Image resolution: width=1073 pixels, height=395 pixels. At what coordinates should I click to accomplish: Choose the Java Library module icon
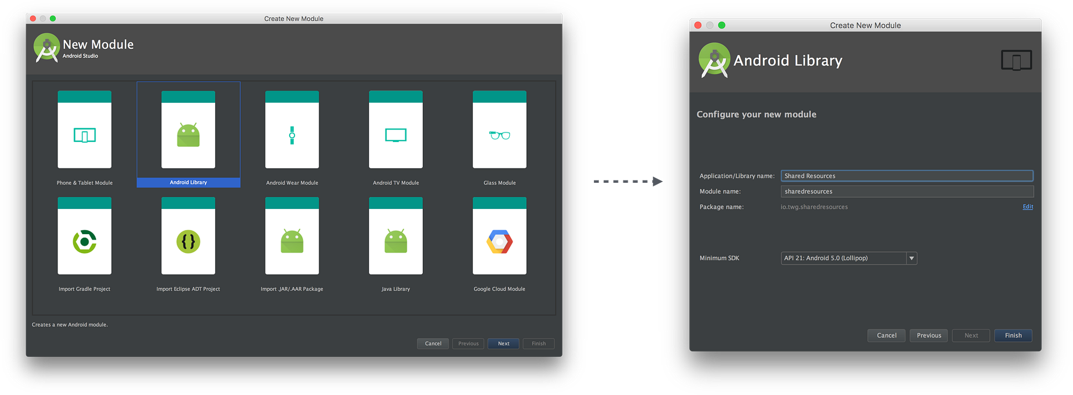396,236
